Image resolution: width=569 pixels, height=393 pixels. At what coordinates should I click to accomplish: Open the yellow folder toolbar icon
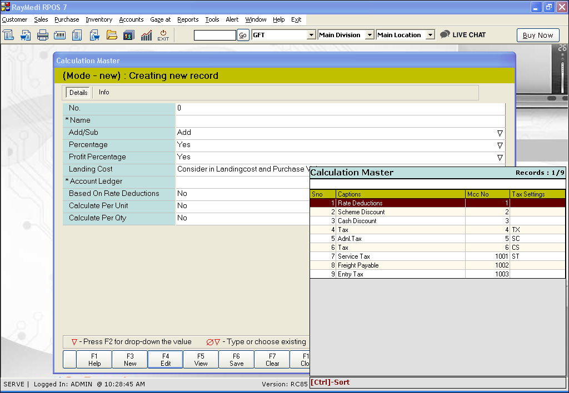pos(112,35)
